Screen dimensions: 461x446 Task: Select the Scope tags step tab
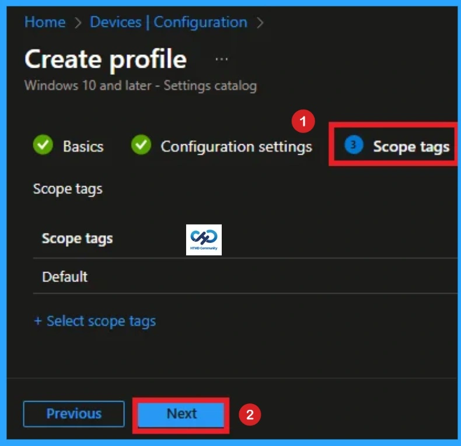[397, 146]
